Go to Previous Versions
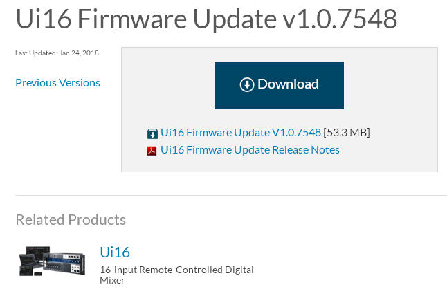This screenshot has width=447, height=296. [x=57, y=82]
